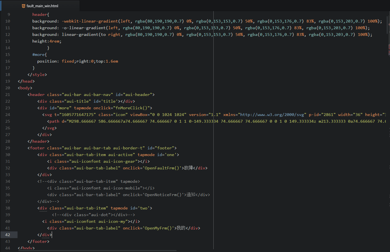
Task: Click the closing '</head>' tag
Action: click(26, 81)
